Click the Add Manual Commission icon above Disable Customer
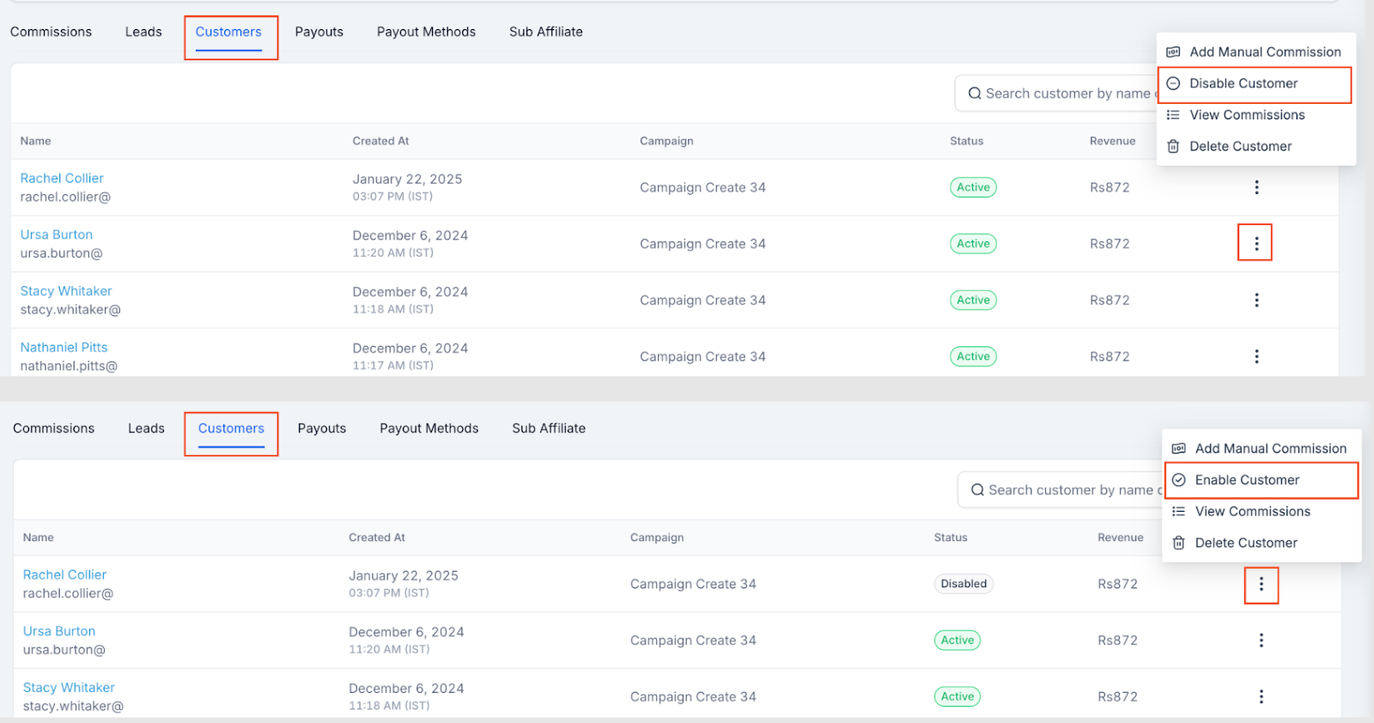 1173,52
